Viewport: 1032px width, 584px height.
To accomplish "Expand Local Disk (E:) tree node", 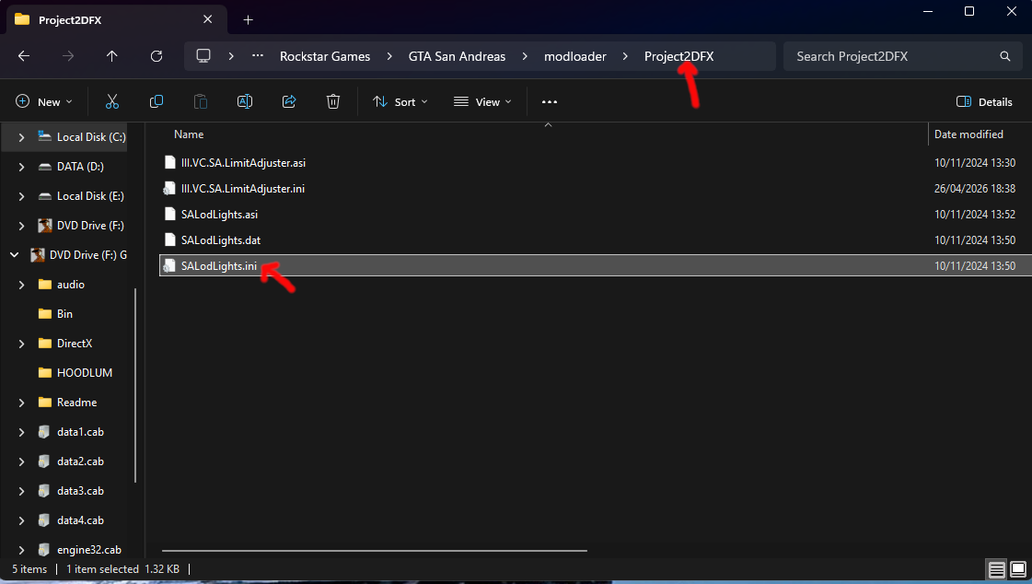I will pos(21,196).
